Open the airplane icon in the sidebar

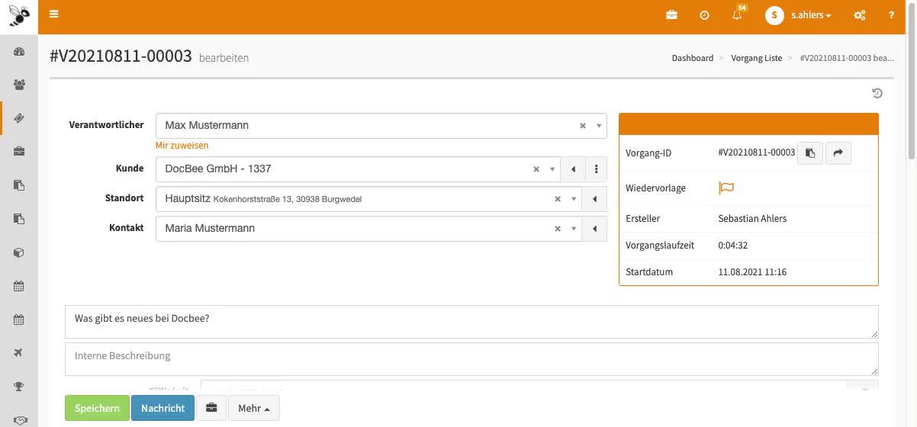point(19,352)
